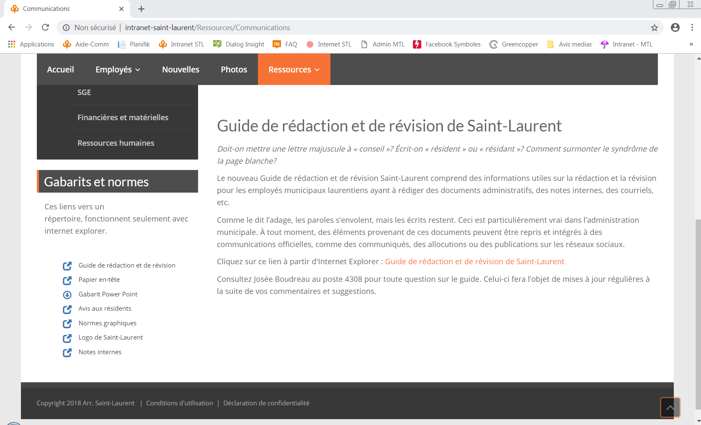
Task: Click the back-to-top arrow button in footer
Action: click(x=670, y=407)
